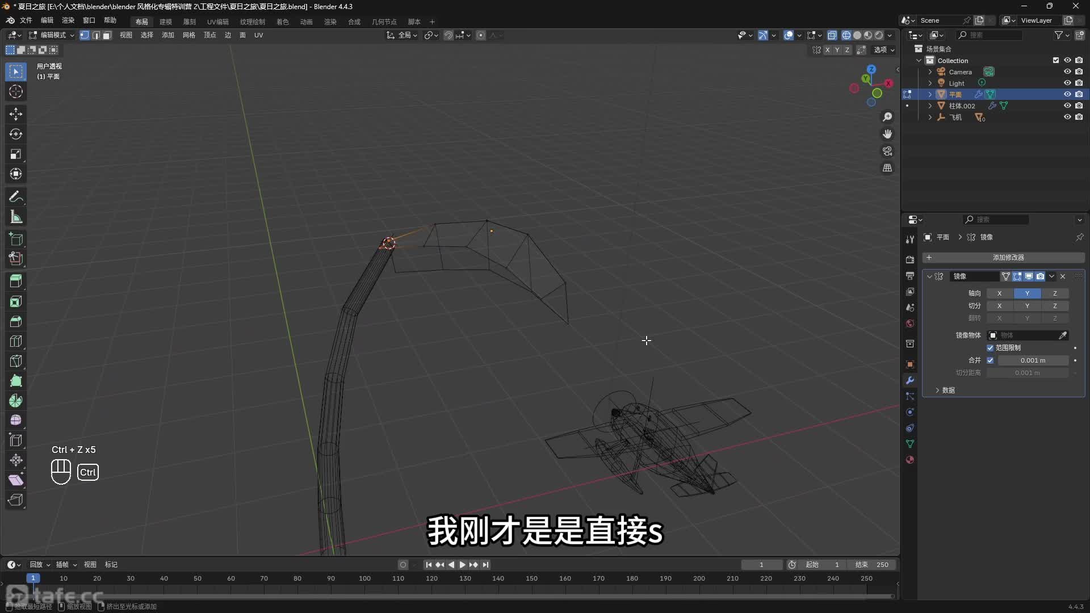Hide the Camera object in outliner
Screen dimensions: 1090x613
(x=1067, y=72)
